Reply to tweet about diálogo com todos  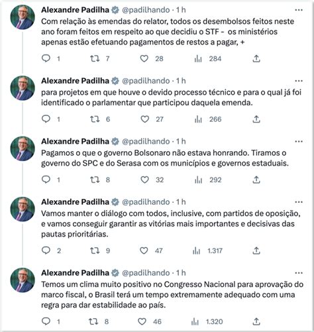[46, 250]
